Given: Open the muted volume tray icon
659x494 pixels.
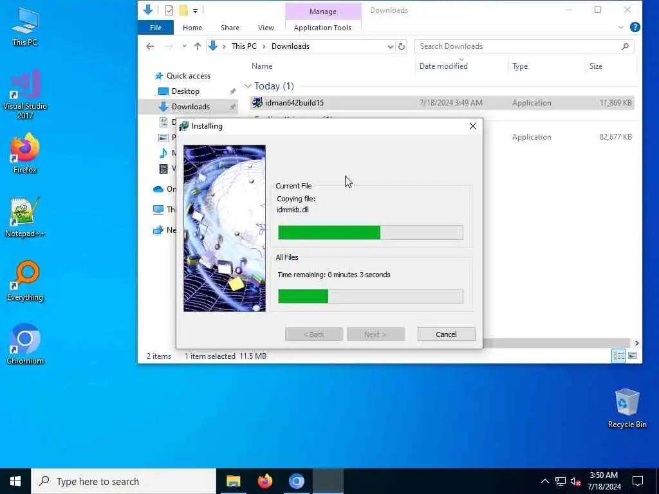Looking at the screenshot, I should pos(575,481).
